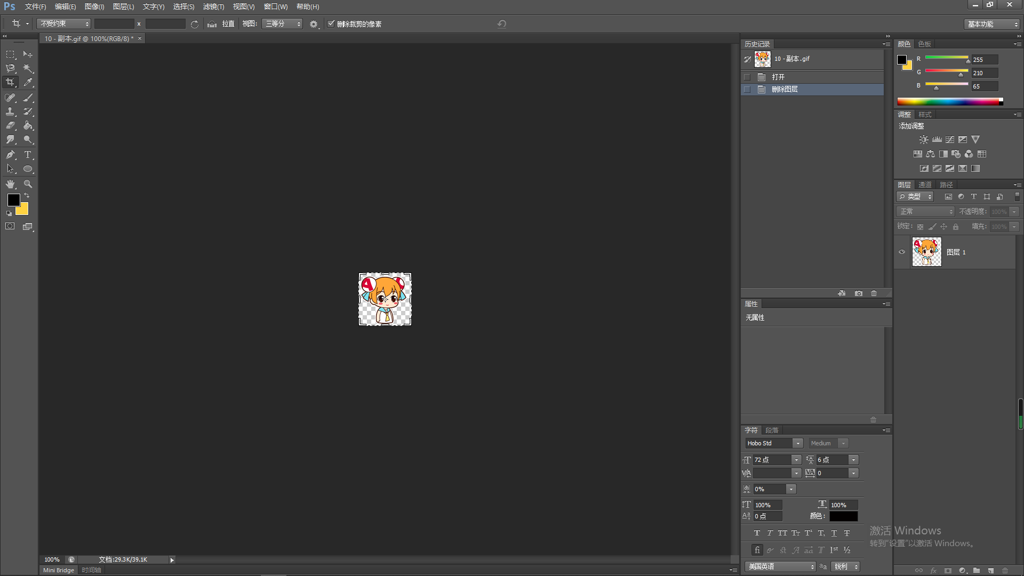
Task: Click the crop settings gear icon
Action: [x=314, y=24]
